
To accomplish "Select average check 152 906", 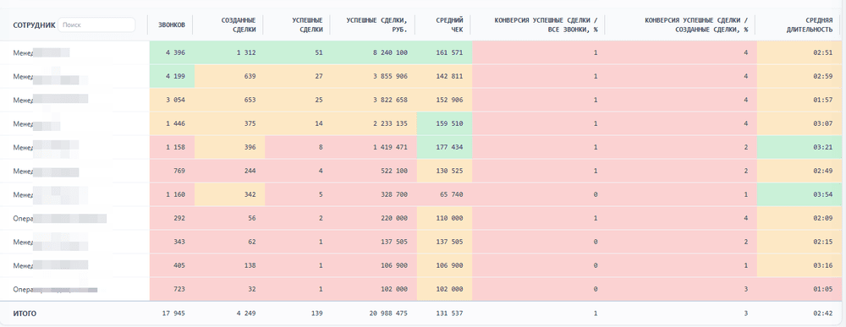I will tap(444, 101).
